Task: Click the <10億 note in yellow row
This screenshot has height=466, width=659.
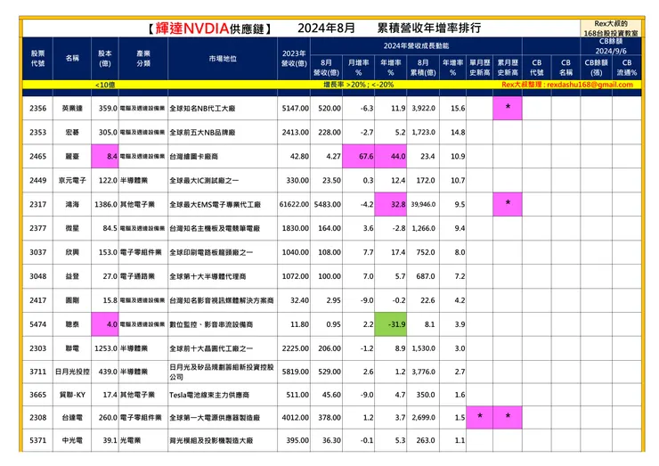Action: (x=105, y=85)
